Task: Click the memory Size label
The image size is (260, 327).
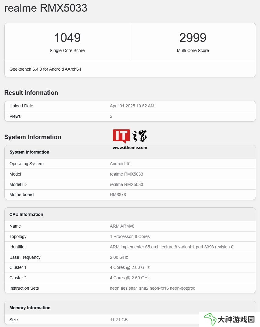Action: tap(13, 320)
